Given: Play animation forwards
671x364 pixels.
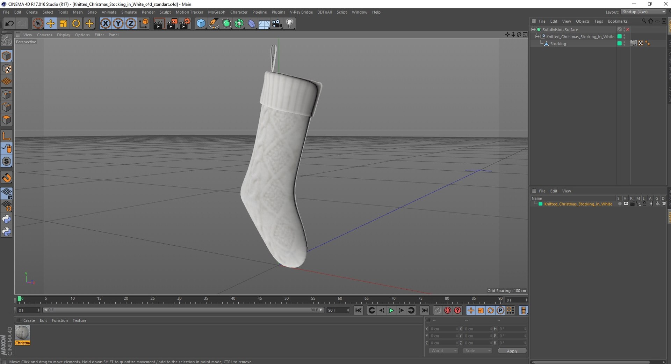Looking at the screenshot, I should pyautogui.click(x=391, y=310).
